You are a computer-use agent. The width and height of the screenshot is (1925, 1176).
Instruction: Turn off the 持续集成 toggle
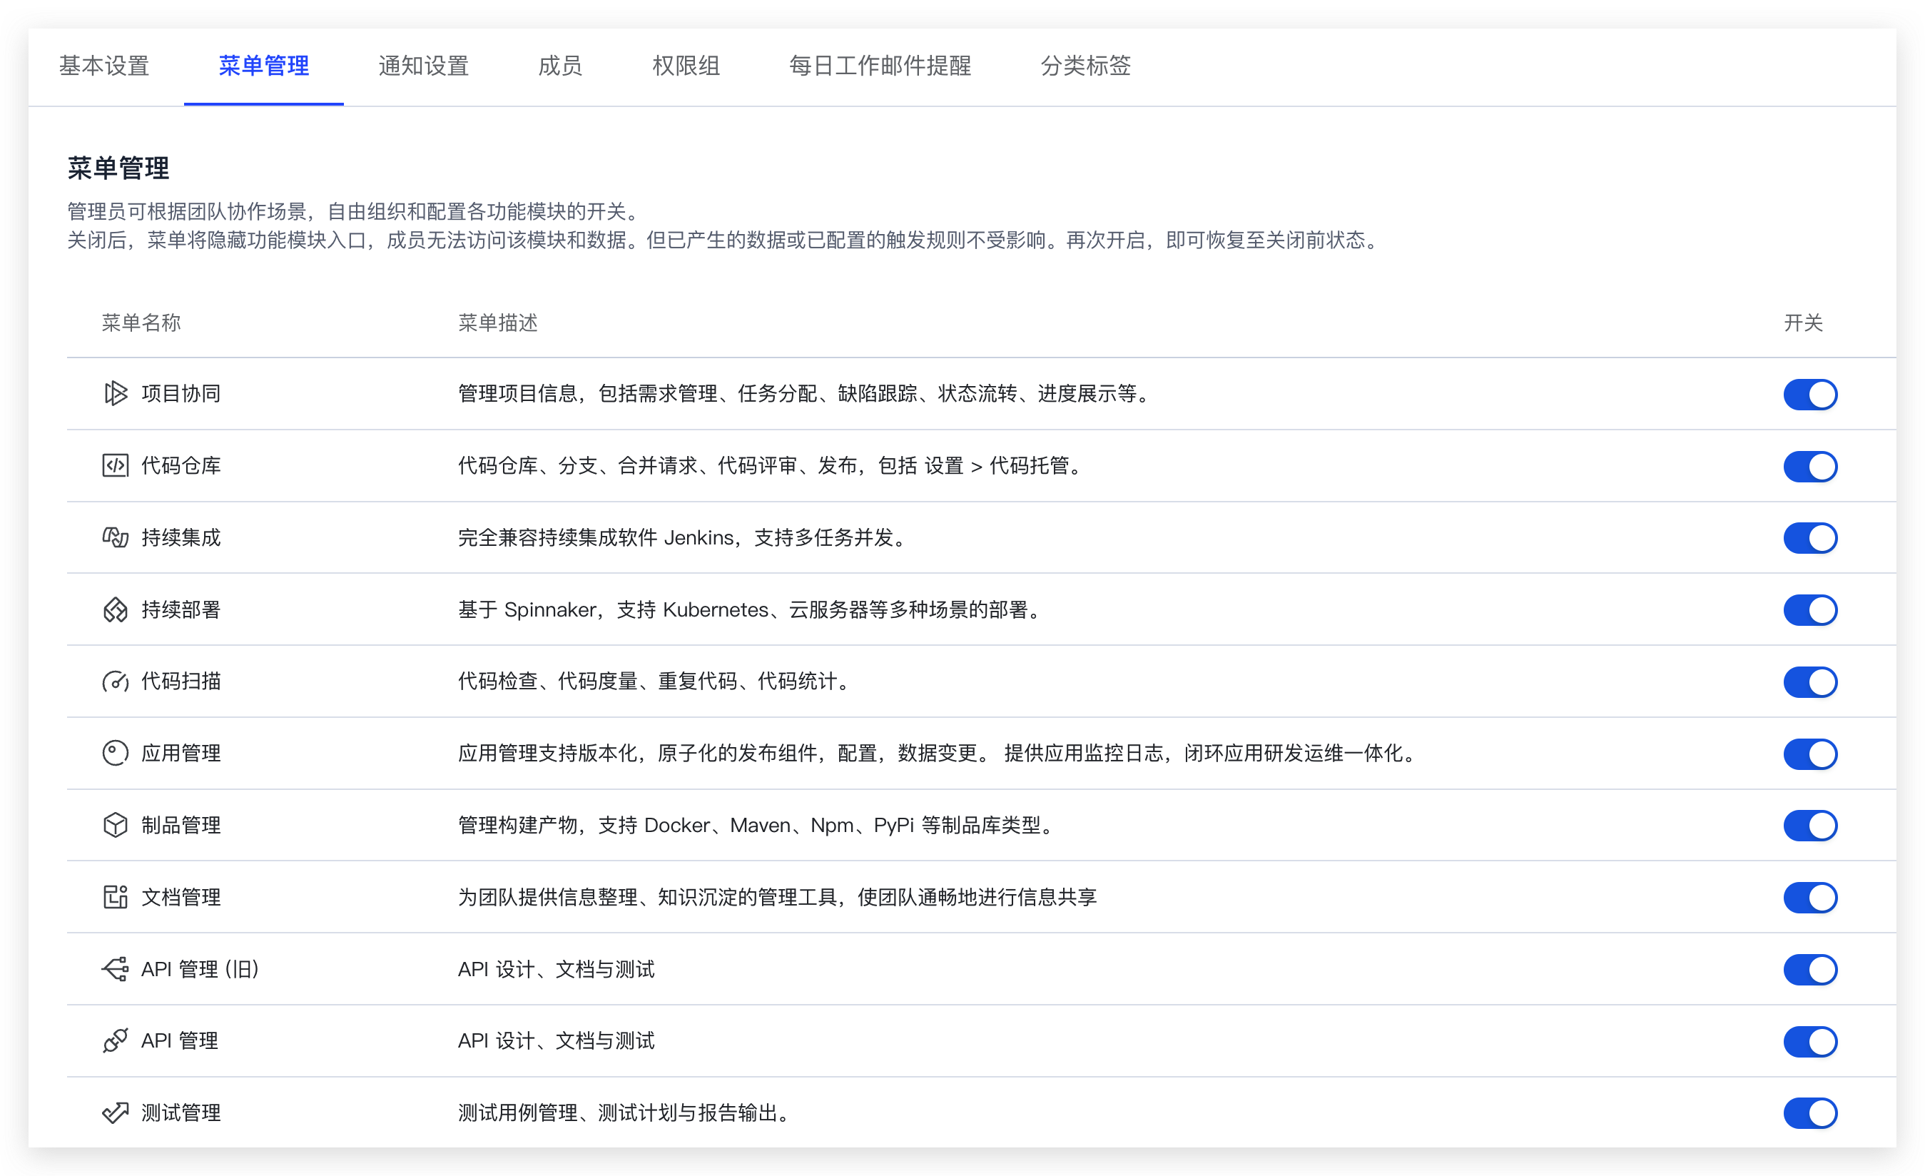[1810, 538]
